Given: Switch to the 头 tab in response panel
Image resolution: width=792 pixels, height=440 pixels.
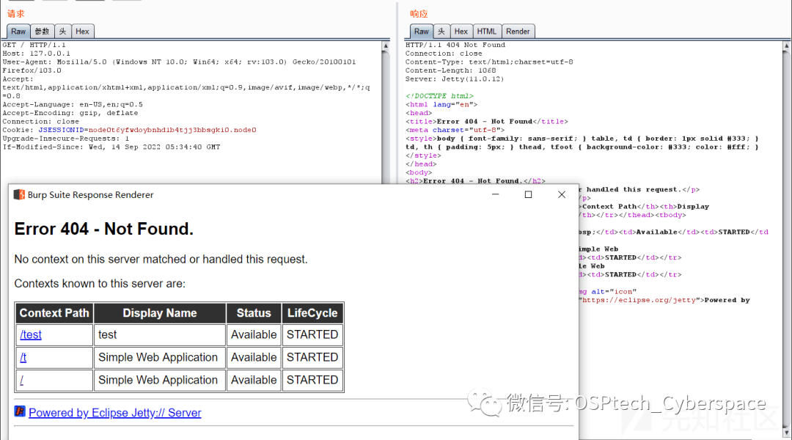Looking at the screenshot, I should click(441, 32).
